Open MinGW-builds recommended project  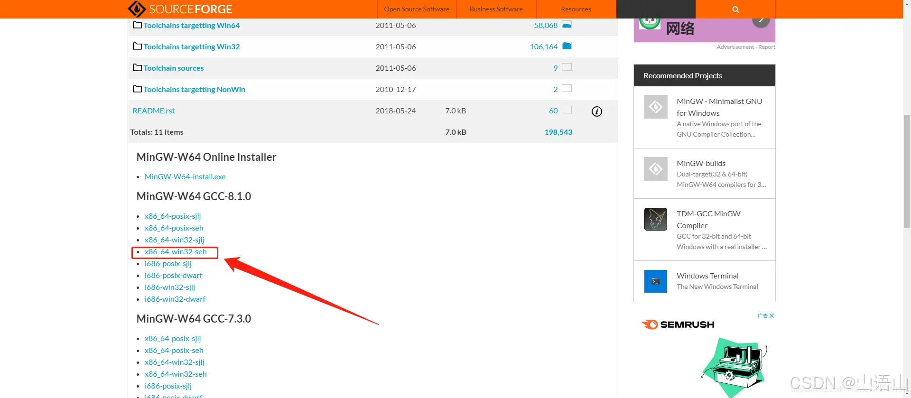701,163
